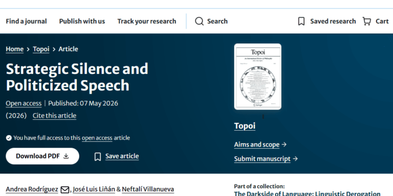
Task: Click the bookmark icon next to Save article
Action: [98, 157]
